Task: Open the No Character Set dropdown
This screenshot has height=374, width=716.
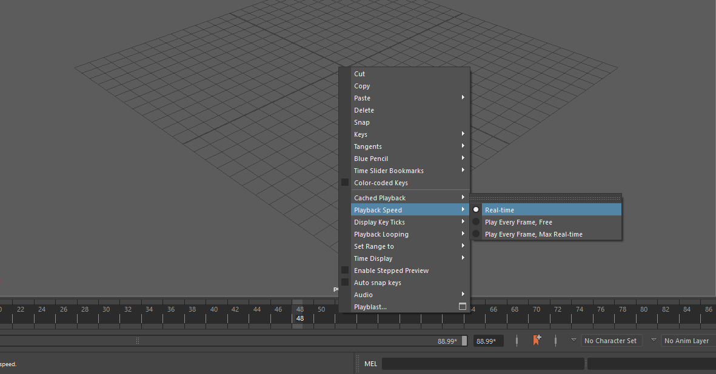Action: (611, 340)
